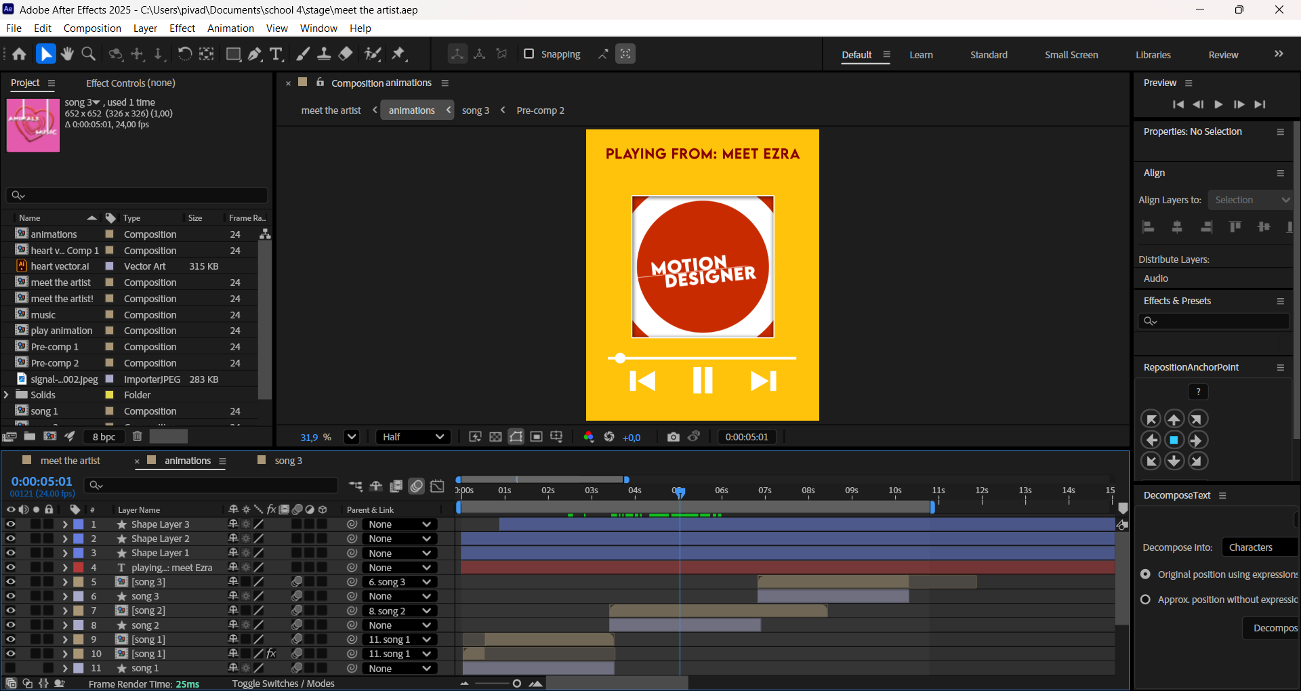Click the blue label swatch of Shape Layer 3
This screenshot has width=1301, height=691.
[79, 524]
